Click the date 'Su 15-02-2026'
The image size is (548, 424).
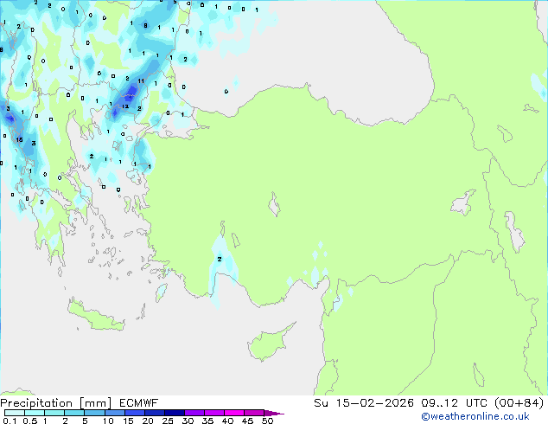[x=364, y=403]
